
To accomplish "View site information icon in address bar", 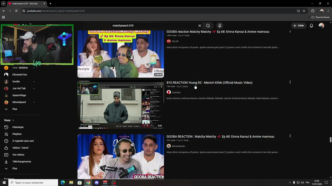I will coord(24,11).
